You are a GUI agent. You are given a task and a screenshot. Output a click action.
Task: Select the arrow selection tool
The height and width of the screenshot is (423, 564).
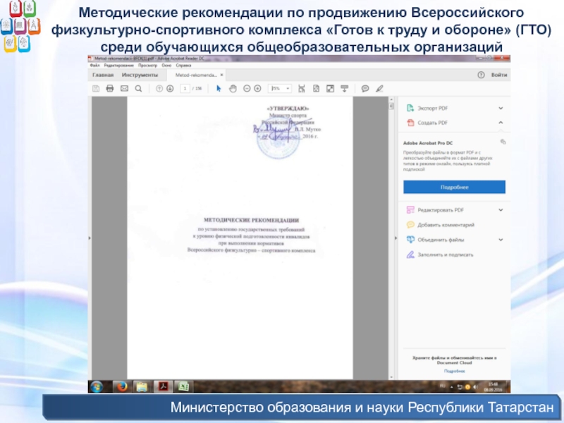point(219,88)
